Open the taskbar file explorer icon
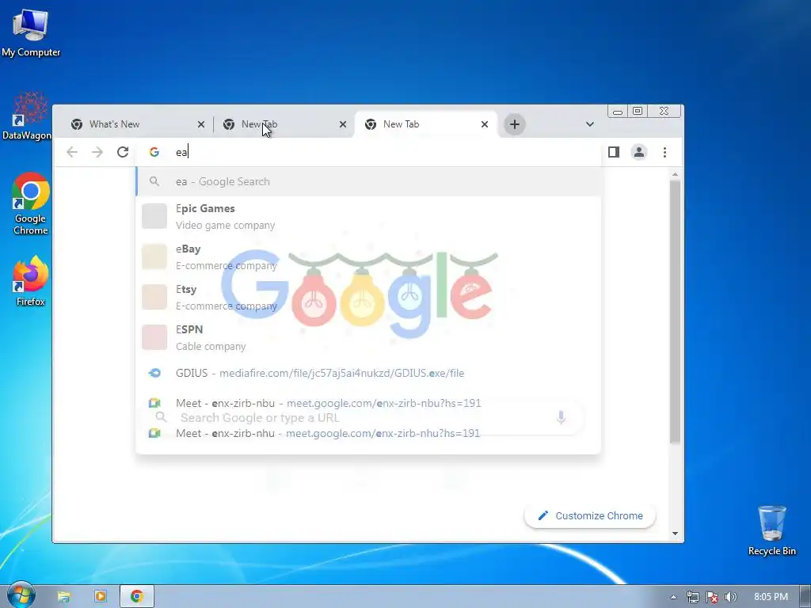This screenshot has width=811, height=608. tap(63, 596)
